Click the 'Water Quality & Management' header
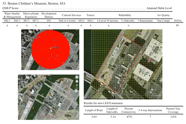This screenshot has height=124, width=186. (x=12, y=15)
